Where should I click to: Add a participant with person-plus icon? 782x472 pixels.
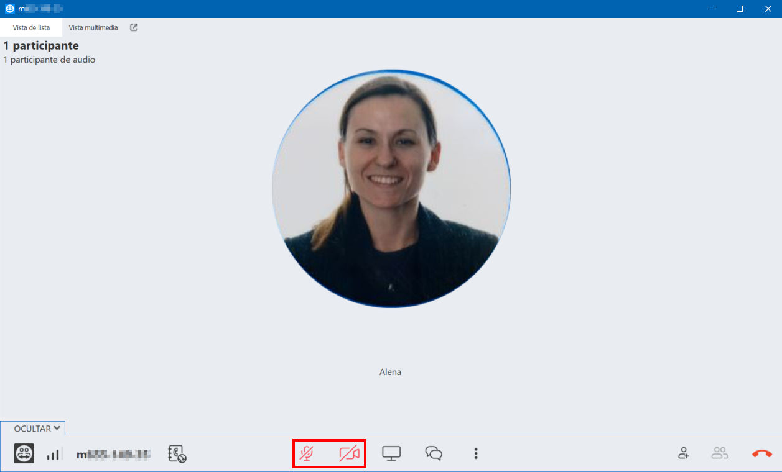click(684, 453)
